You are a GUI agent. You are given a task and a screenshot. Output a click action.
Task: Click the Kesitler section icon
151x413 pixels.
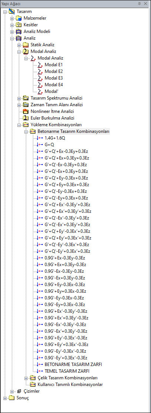coord(18,25)
